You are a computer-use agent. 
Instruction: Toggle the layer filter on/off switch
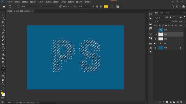coord(185,17)
